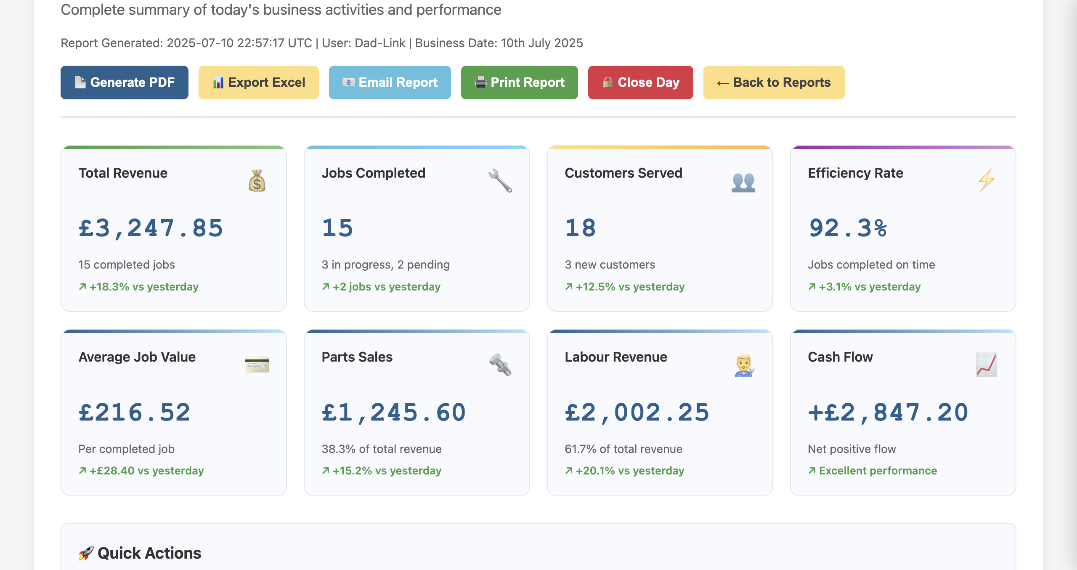Click the nut and bolt Parts Sales icon
1077x570 pixels.
500,365
